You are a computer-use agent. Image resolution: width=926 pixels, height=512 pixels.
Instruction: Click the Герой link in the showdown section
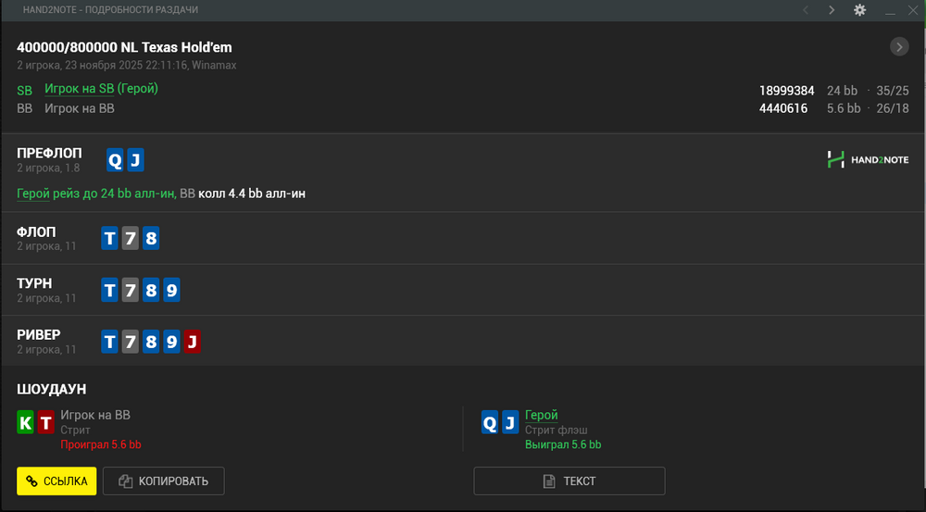[541, 416]
